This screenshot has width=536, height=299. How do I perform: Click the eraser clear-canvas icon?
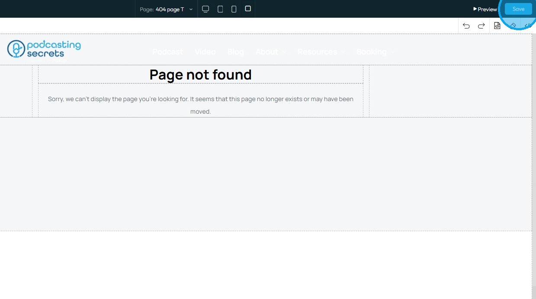513,26
